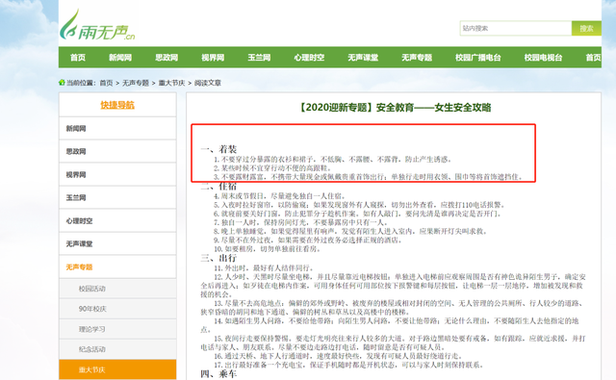The image size is (616, 380).
Task: Open 校园电视台 from the top menu
Action: pyautogui.click(x=543, y=58)
